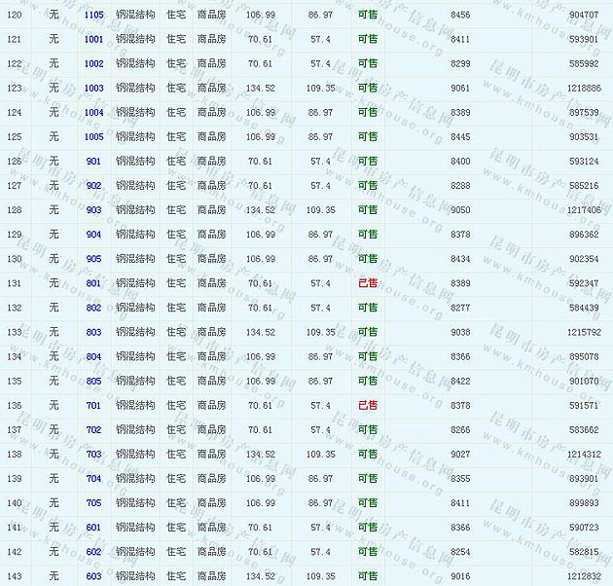Select room 905 link
The image size is (613, 586).
94,259
